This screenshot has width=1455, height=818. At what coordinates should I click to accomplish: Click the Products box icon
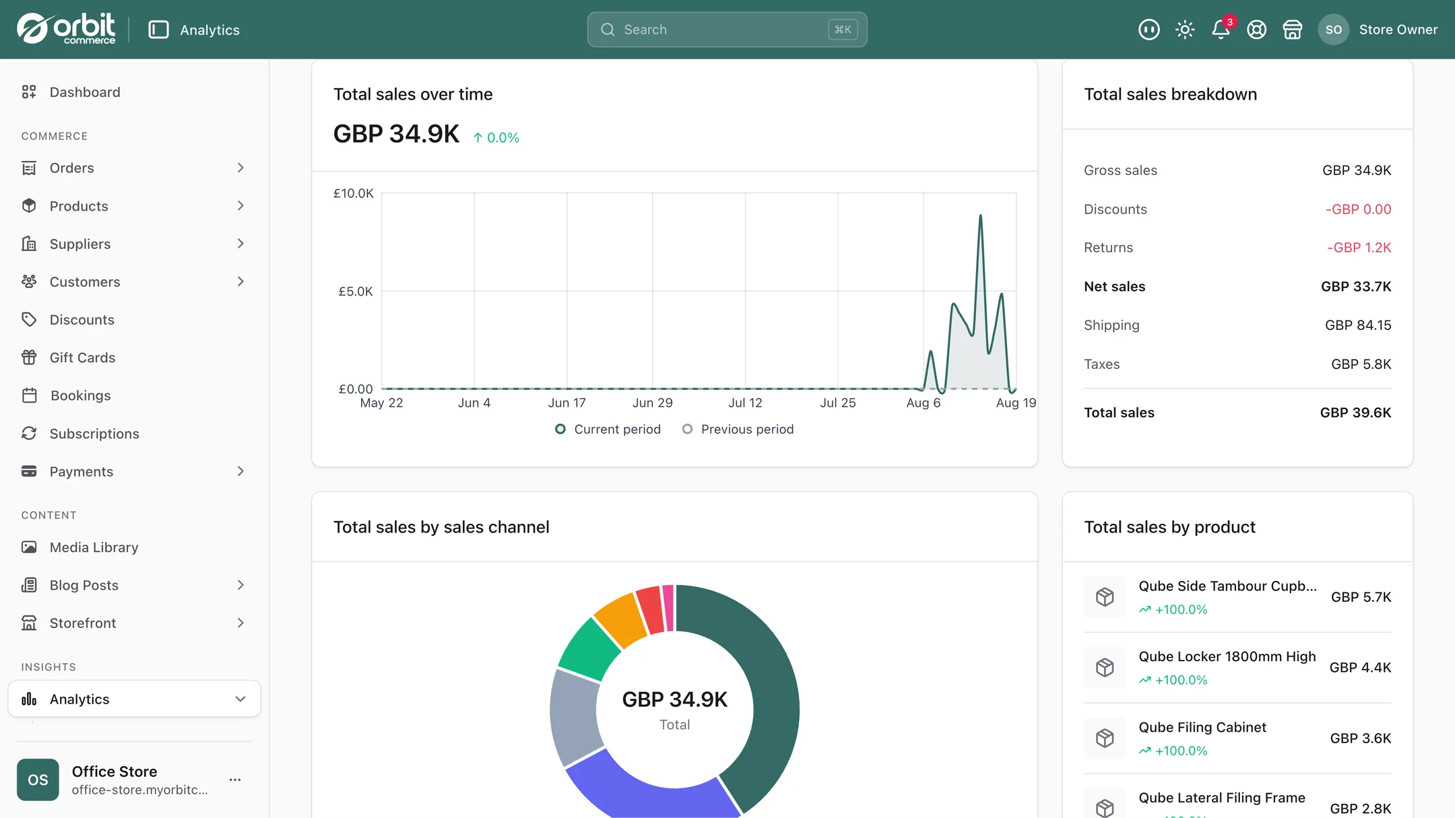[x=29, y=206]
